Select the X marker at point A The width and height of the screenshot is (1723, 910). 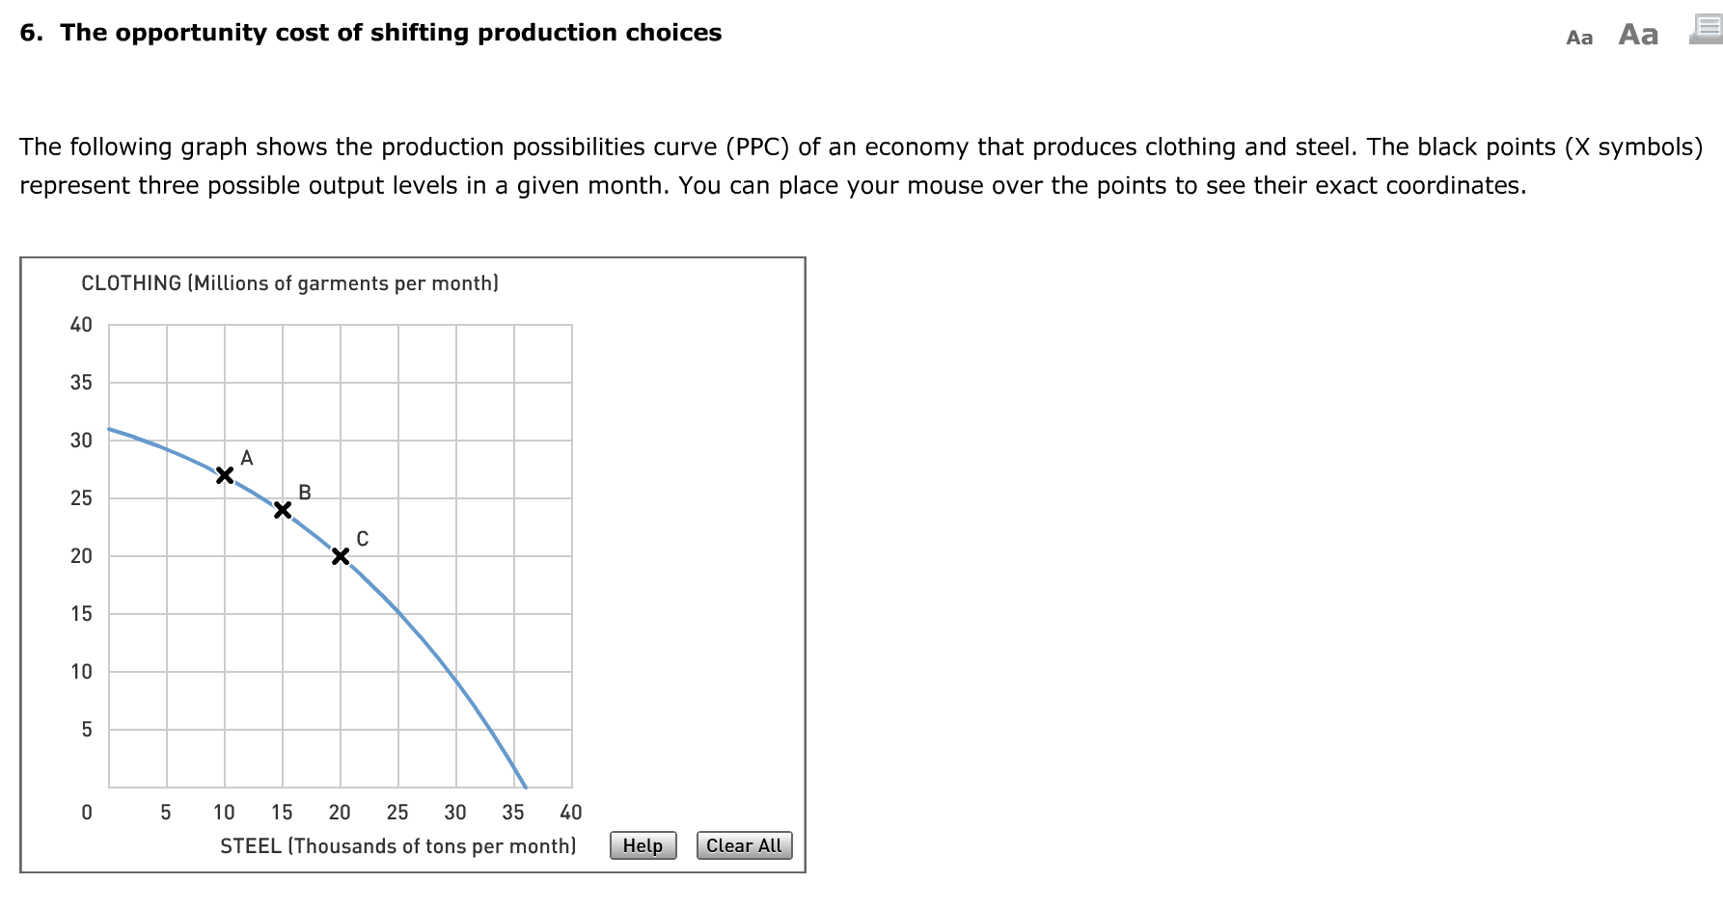point(225,475)
